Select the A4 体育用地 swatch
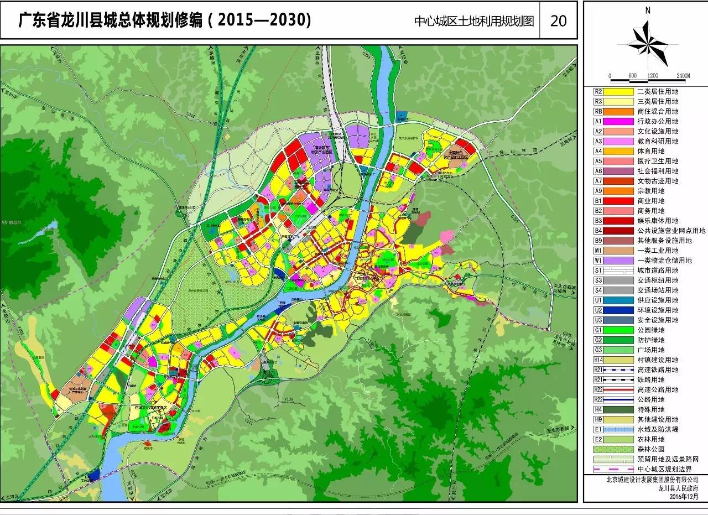708x515 pixels. pyautogui.click(x=618, y=152)
